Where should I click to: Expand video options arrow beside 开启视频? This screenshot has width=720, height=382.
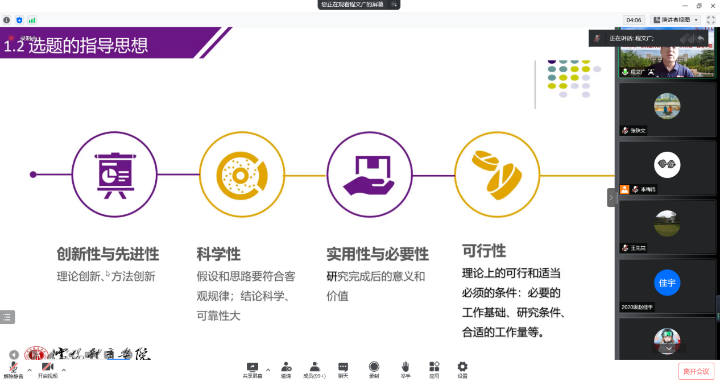pos(64,369)
